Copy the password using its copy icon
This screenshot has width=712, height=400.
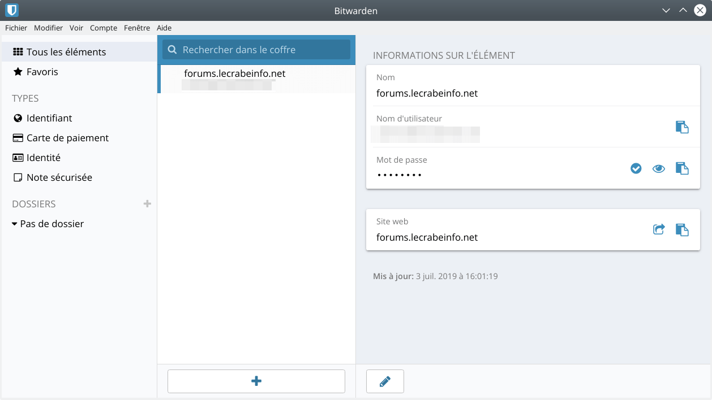(682, 168)
